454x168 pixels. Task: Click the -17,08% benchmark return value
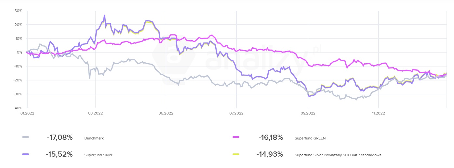(60, 138)
